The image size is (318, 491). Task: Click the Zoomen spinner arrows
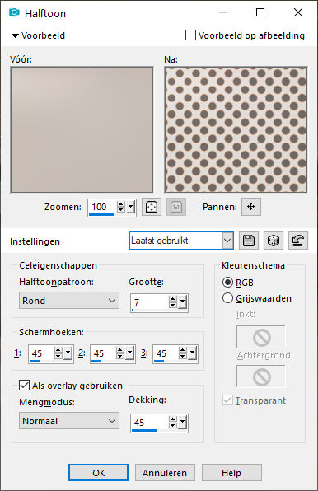click(121, 207)
